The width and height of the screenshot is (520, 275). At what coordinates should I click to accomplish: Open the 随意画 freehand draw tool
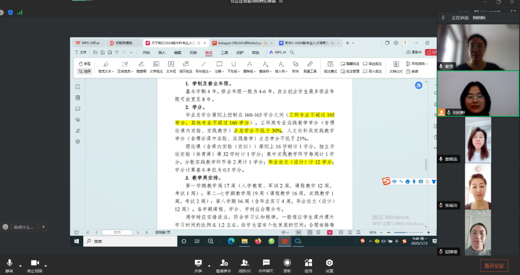pyautogui.click(x=141, y=66)
